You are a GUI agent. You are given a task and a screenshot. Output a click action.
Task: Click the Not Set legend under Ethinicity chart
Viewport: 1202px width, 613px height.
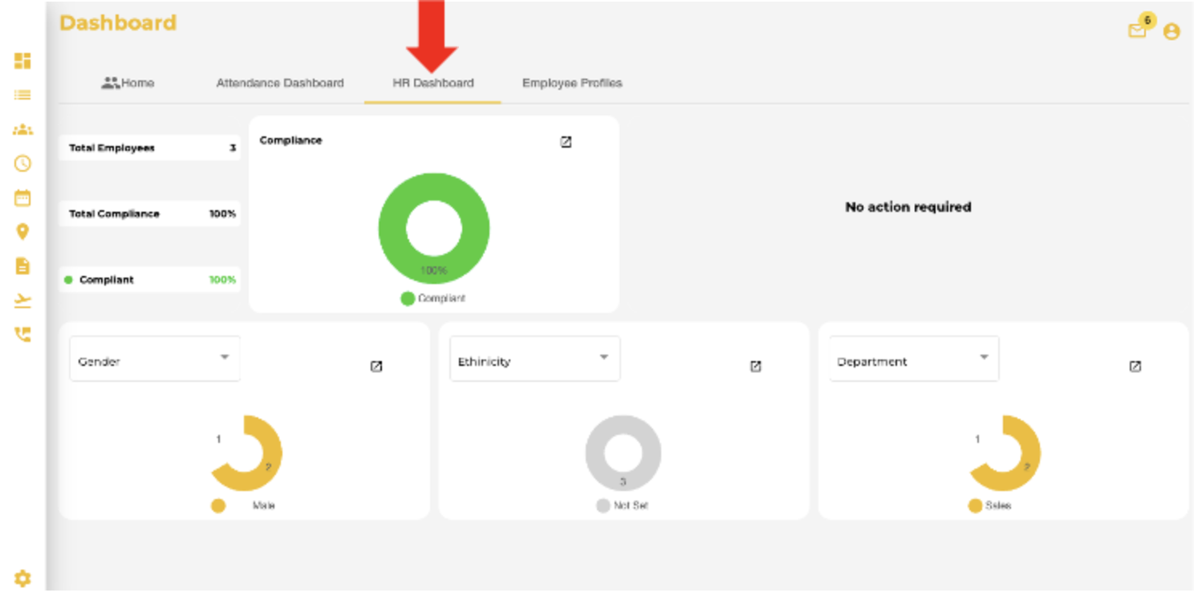622,505
